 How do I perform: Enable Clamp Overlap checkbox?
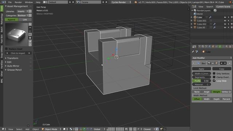214,77
